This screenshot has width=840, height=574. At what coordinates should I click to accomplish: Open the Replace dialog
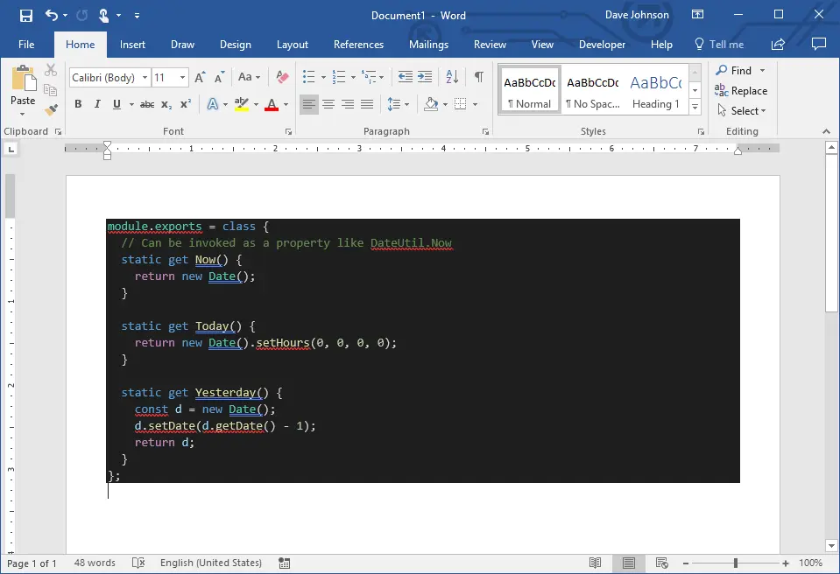[741, 90]
